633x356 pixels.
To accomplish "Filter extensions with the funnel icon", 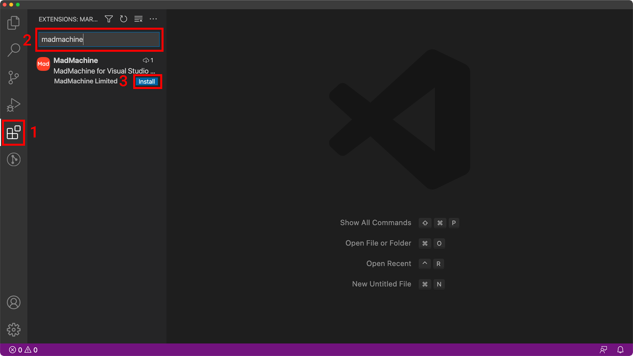I will click(x=109, y=19).
